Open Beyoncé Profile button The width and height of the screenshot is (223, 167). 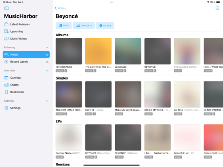[x=105, y=25]
